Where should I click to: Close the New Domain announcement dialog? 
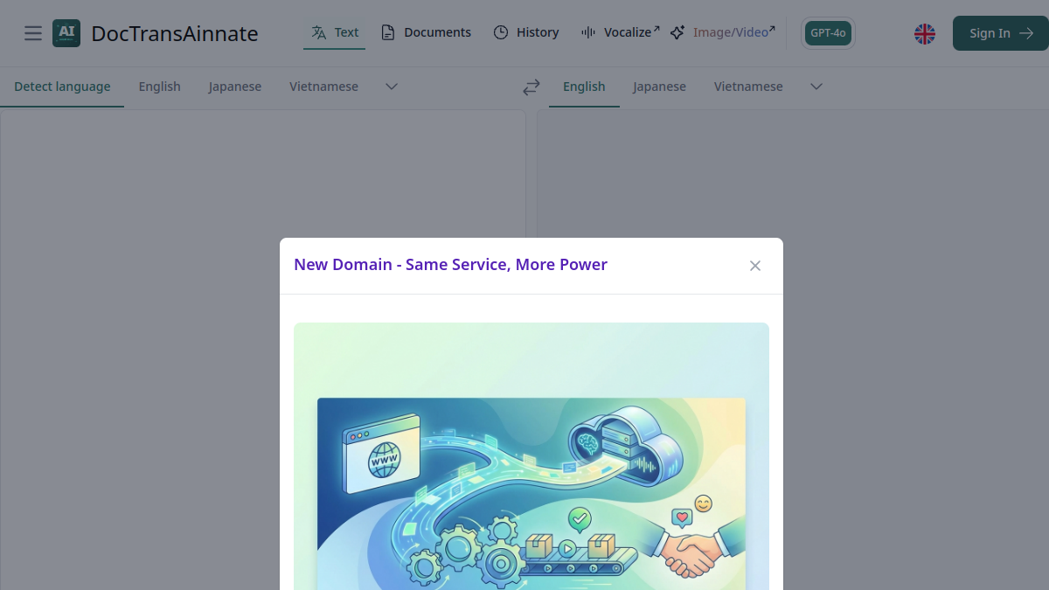755,266
